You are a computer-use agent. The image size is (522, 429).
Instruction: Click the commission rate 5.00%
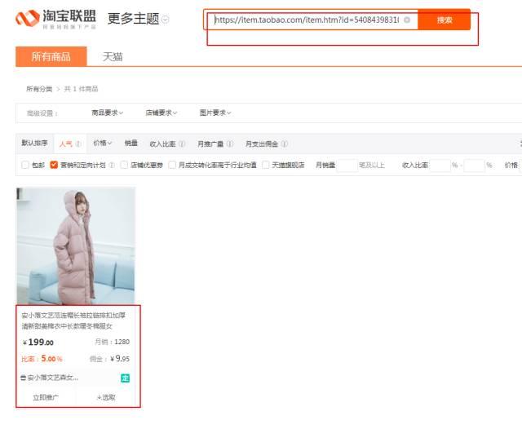(51, 359)
